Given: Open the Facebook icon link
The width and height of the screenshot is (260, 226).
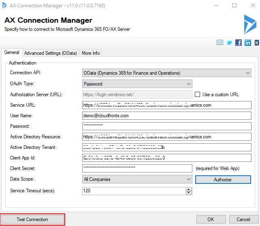Looking at the screenshot, I should (239, 43).
